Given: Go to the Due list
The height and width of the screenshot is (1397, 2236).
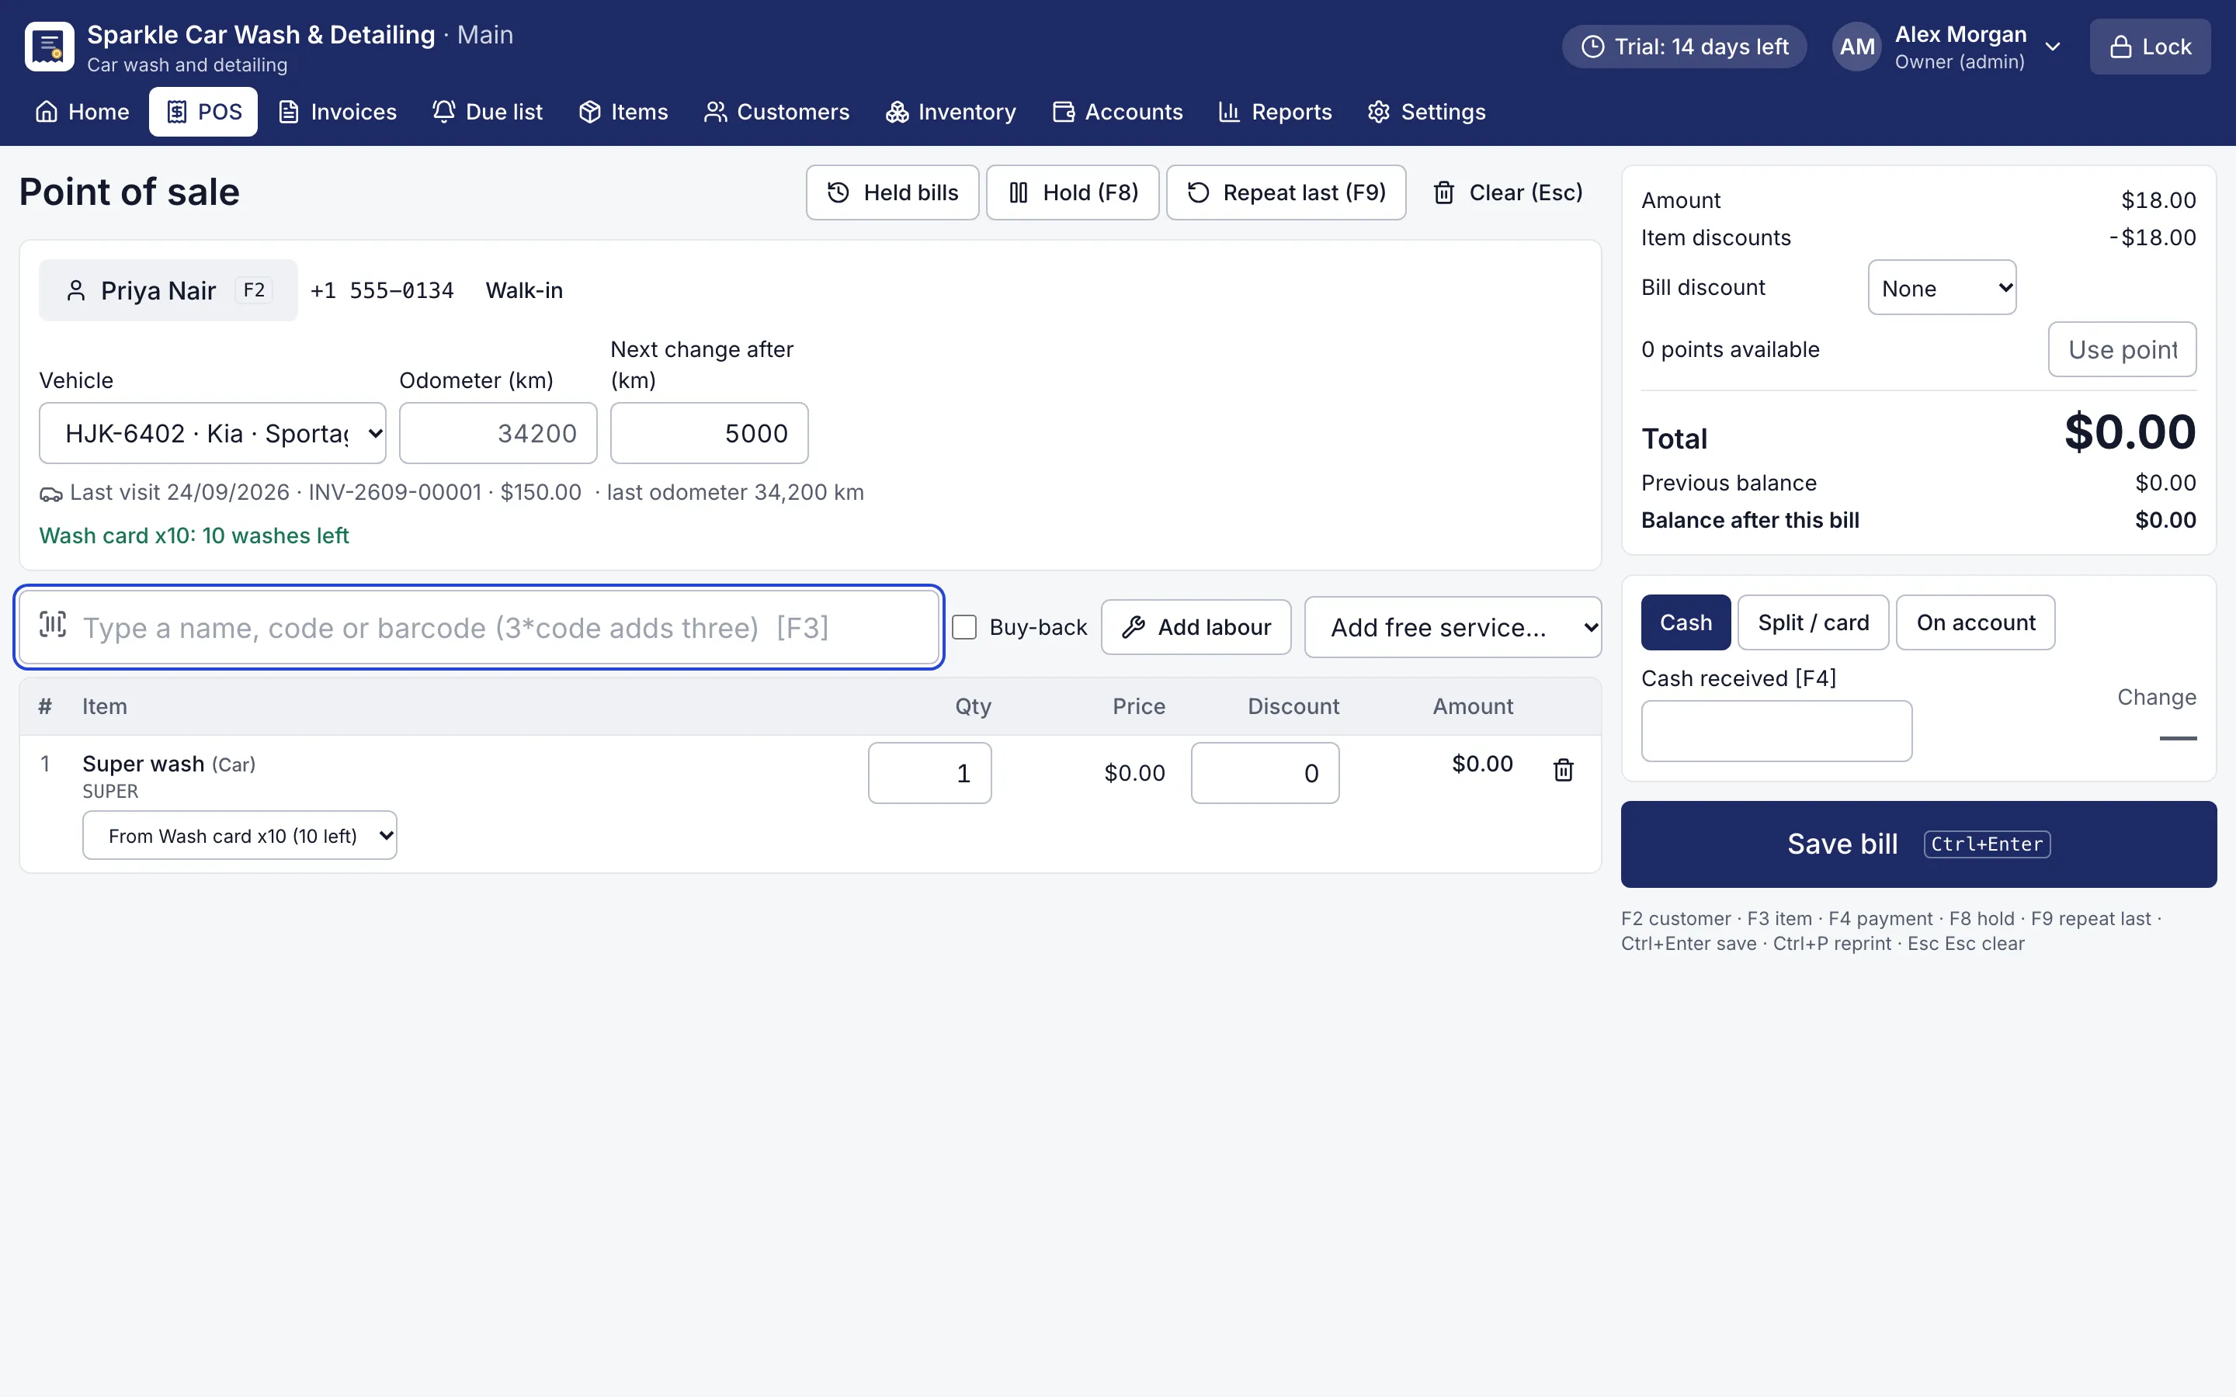Looking at the screenshot, I should [487, 112].
